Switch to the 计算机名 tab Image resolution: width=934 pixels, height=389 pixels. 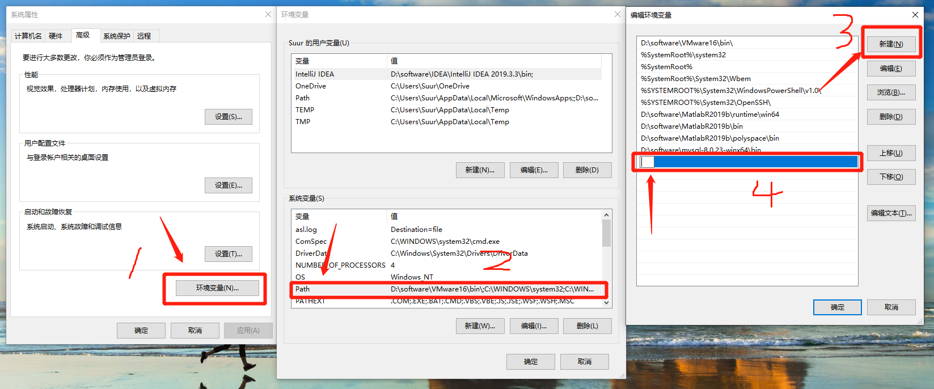click(x=28, y=36)
